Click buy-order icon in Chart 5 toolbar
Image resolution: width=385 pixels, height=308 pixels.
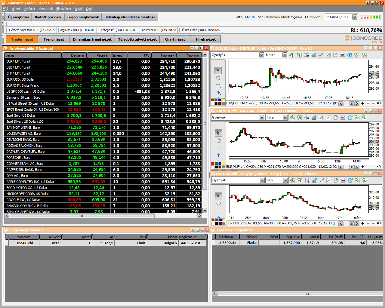[300, 180]
